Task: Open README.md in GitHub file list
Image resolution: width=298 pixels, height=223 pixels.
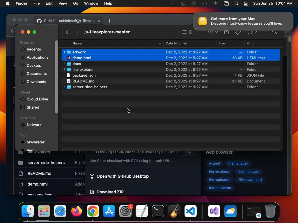Action: point(39,173)
